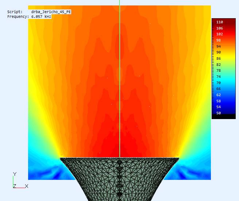
Task: Click the Script: label
Action: click(x=15, y=12)
